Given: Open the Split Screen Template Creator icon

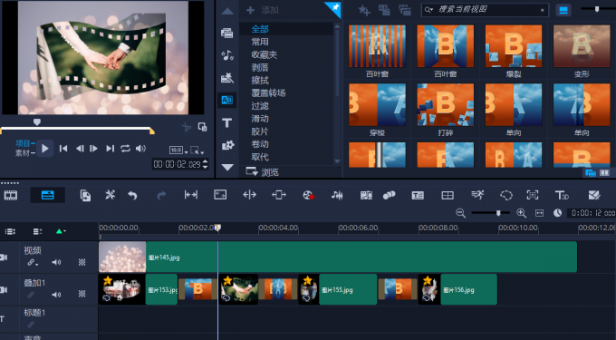Looking at the screenshot, I should pos(448,195).
